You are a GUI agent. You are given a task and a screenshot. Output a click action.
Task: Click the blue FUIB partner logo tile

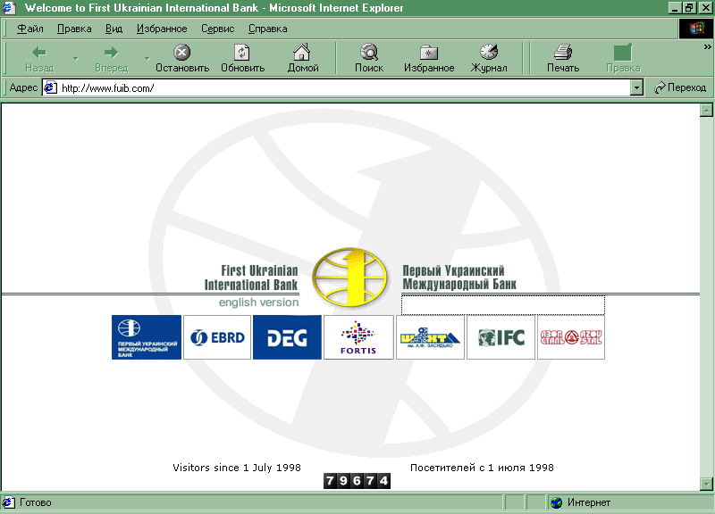click(x=147, y=337)
